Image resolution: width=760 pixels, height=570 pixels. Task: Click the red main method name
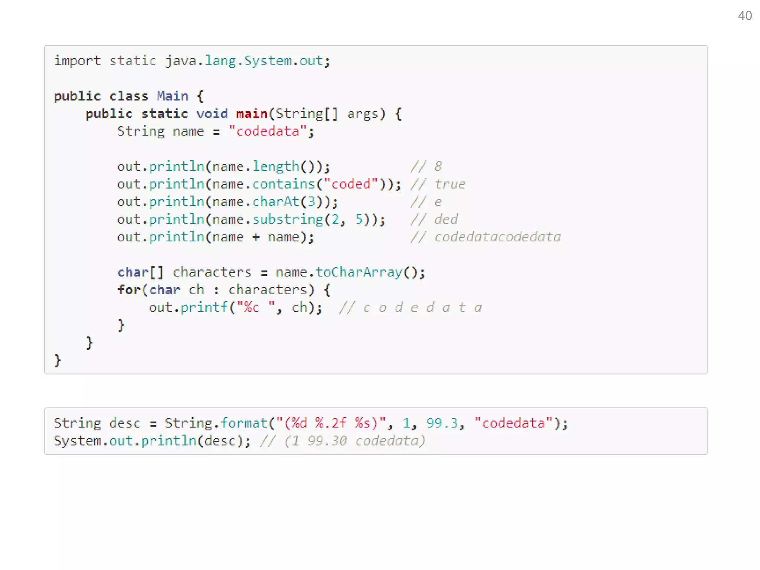point(251,114)
